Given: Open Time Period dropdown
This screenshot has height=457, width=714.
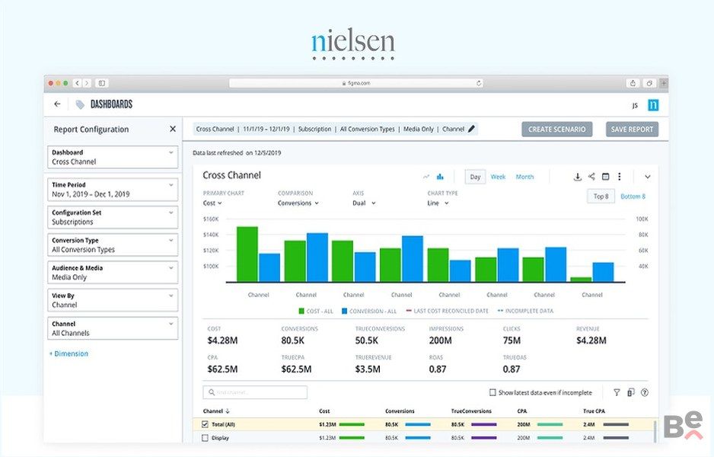Looking at the screenshot, I should (113, 190).
